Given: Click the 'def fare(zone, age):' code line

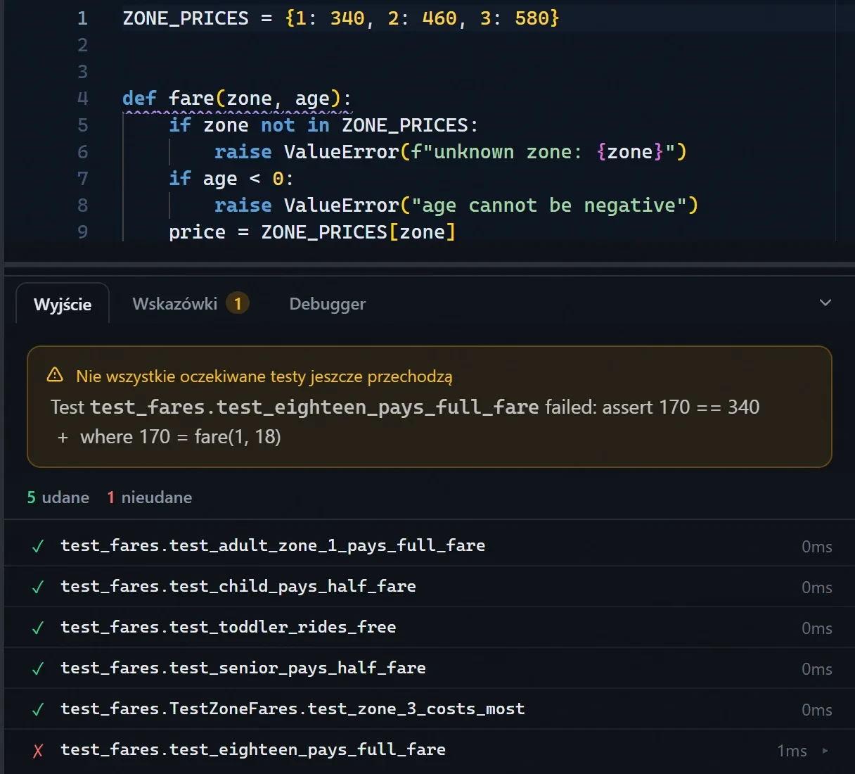Looking at the screenshot, I should [237, 99].
